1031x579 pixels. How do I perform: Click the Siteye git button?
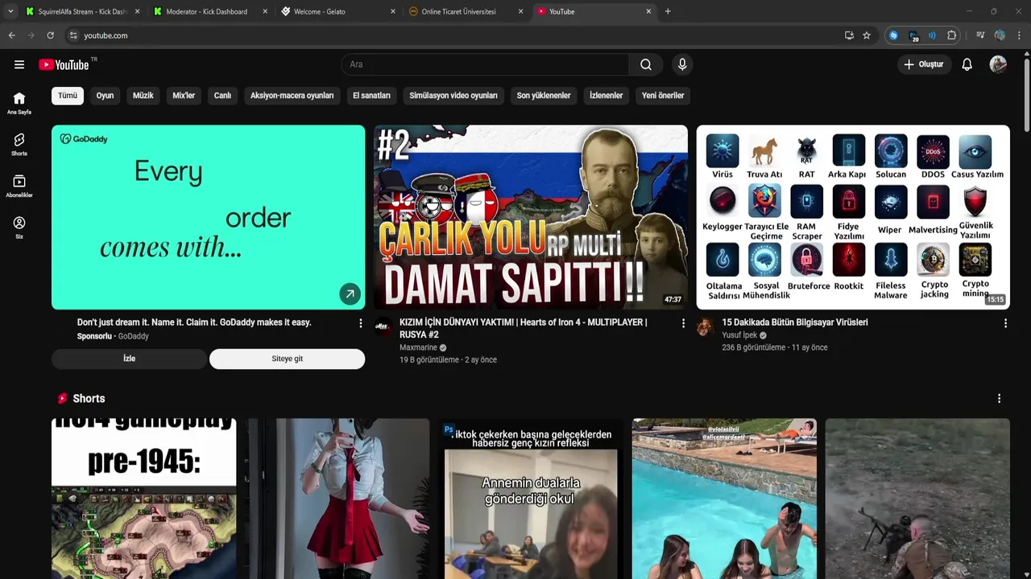pos(288,359)
